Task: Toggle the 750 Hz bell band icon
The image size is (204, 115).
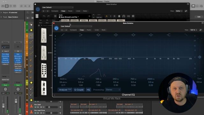Action: [x=133, y=35]
